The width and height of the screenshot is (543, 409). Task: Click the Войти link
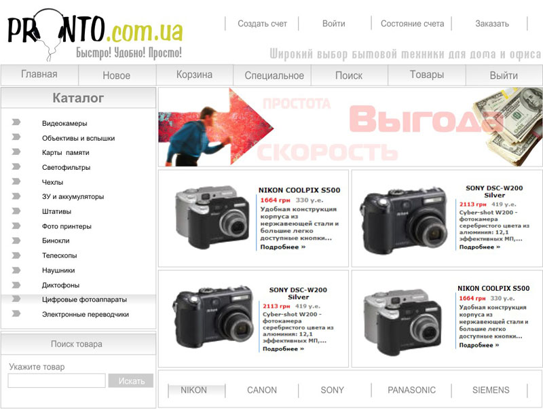pyautogui.click(x=334, y=24)
